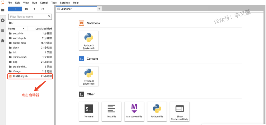Refresh the file list
Screen dimensions: 266x125
tap(43, 9)
